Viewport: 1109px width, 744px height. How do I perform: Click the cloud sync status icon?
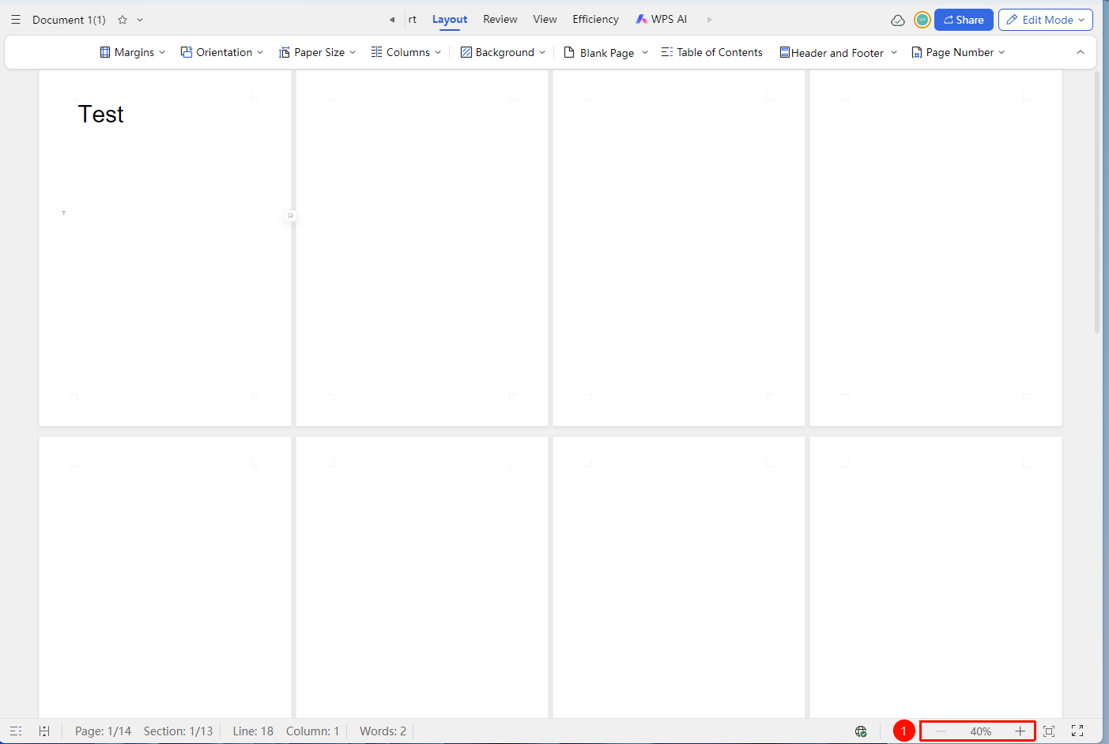898,21
